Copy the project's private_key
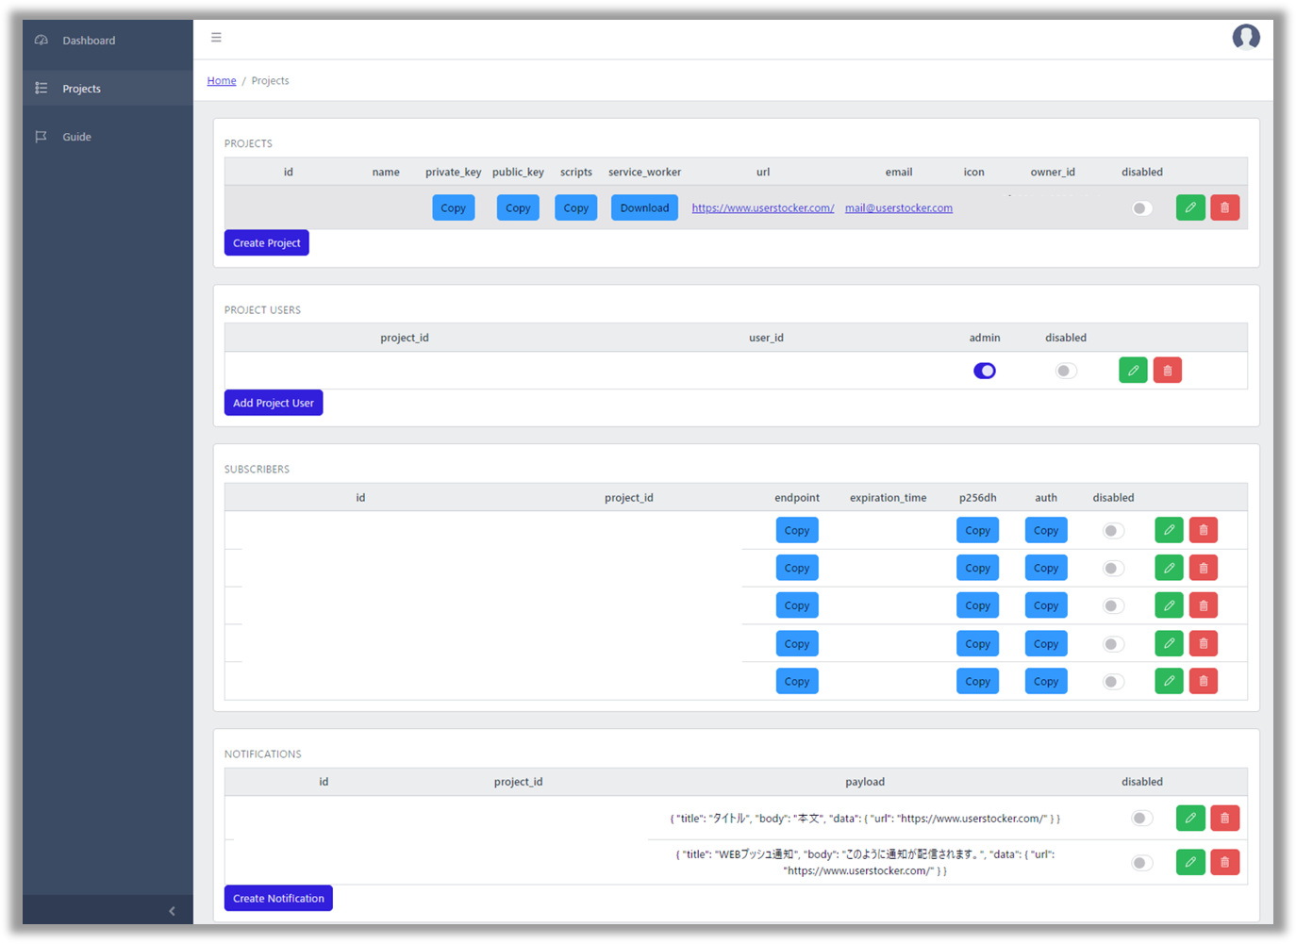This screenshot has width=1296, height=944. tap(453, 207)
